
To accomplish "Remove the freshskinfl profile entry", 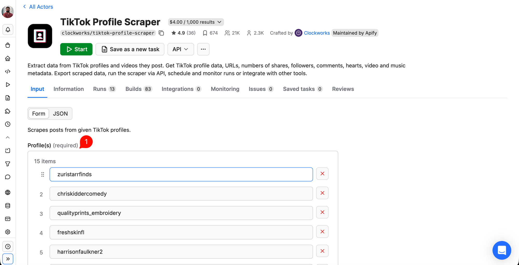I will (322, 232).
